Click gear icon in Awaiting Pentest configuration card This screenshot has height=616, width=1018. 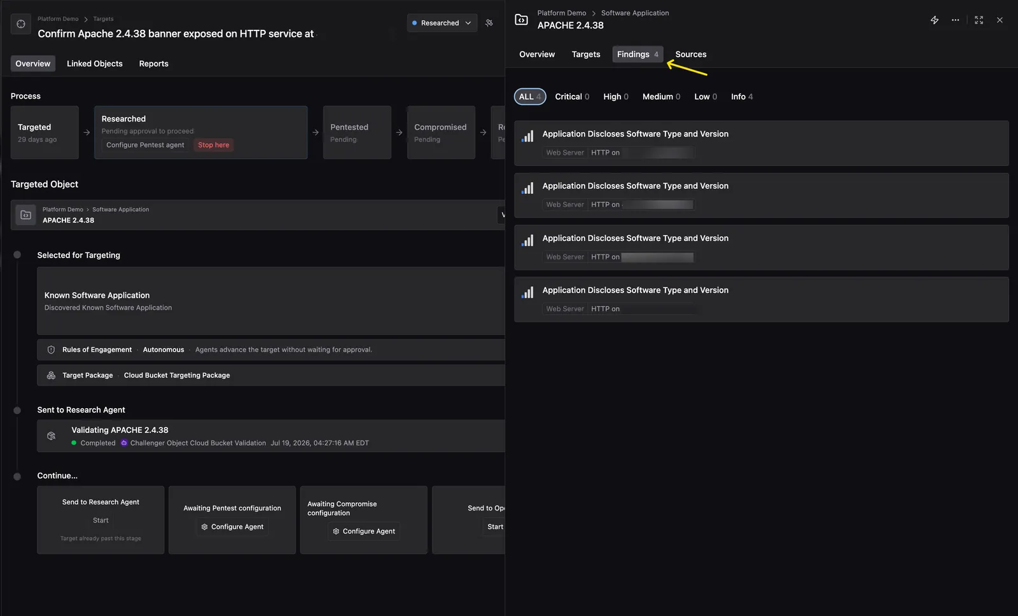(x=204, y=527)
